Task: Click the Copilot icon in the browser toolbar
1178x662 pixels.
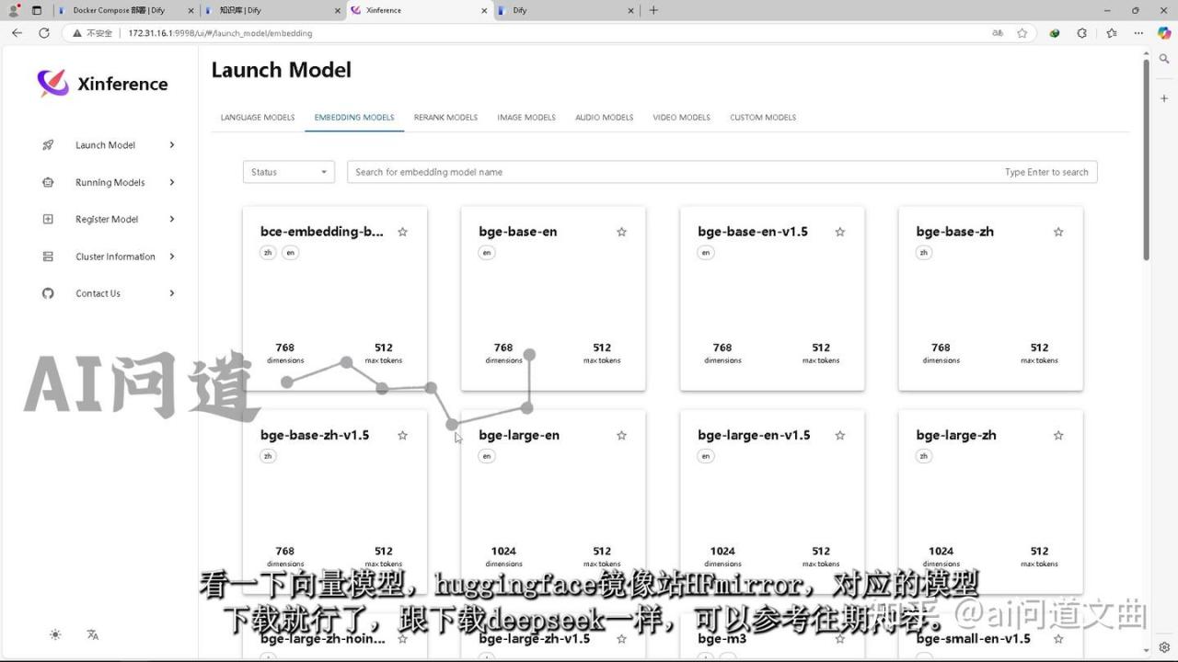Action: point(1164,33)
